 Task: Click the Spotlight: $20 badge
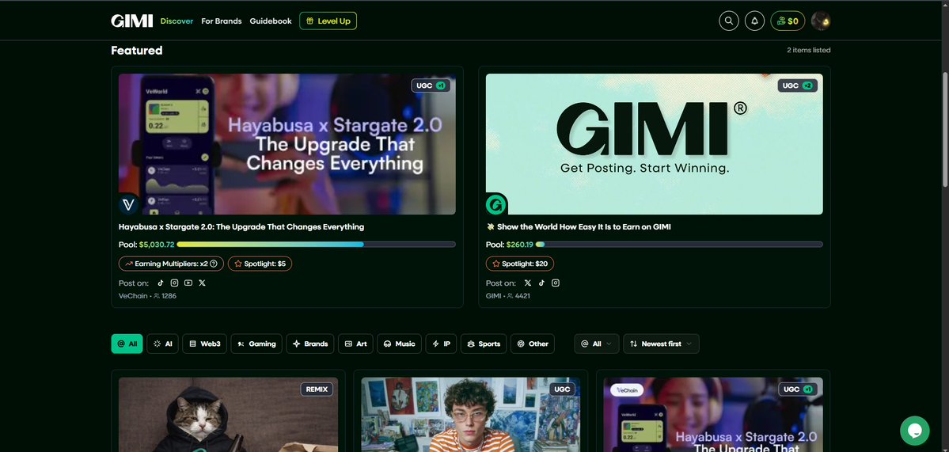coord(520,264)
